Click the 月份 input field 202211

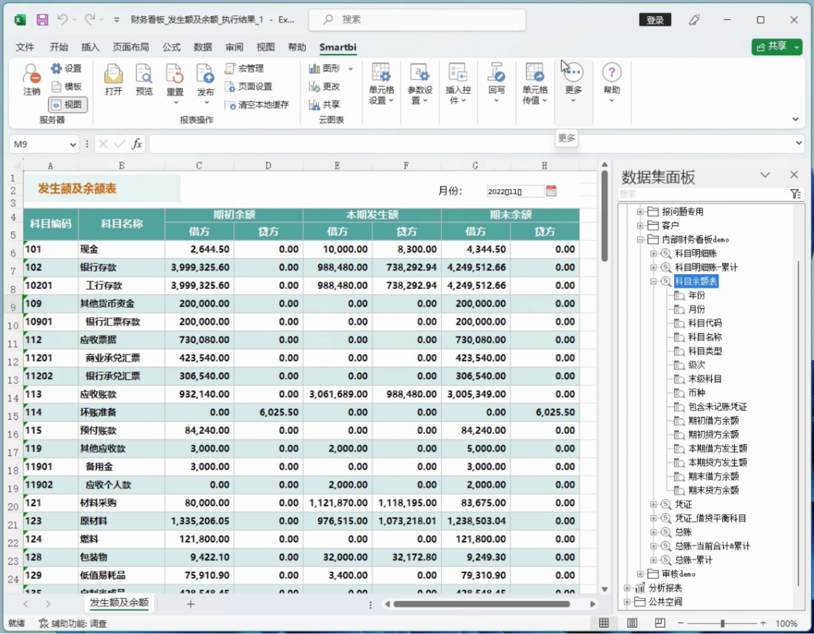515,191
